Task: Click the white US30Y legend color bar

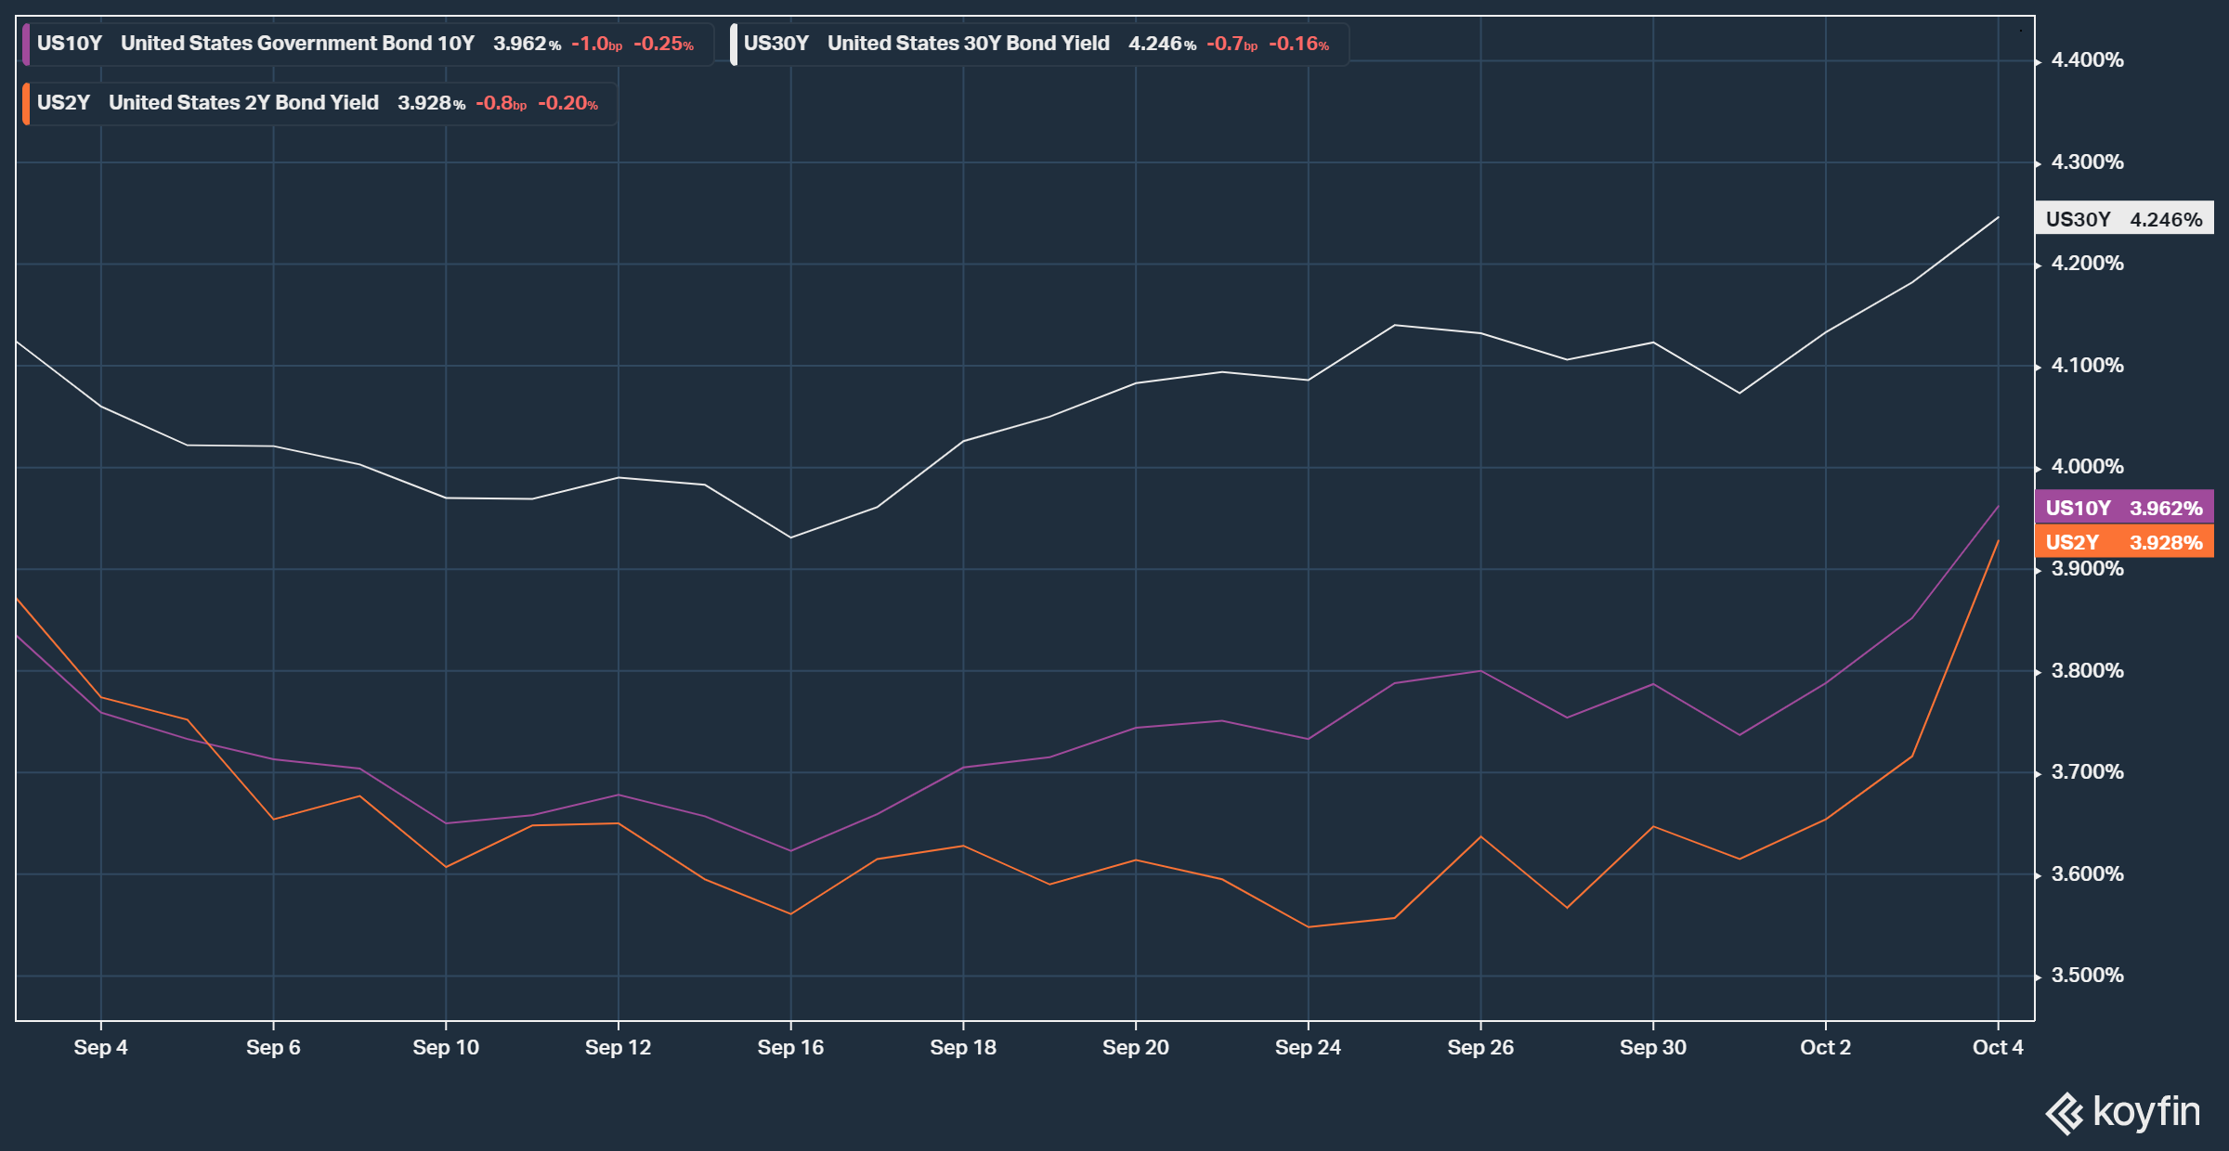Action: point(734,44)
